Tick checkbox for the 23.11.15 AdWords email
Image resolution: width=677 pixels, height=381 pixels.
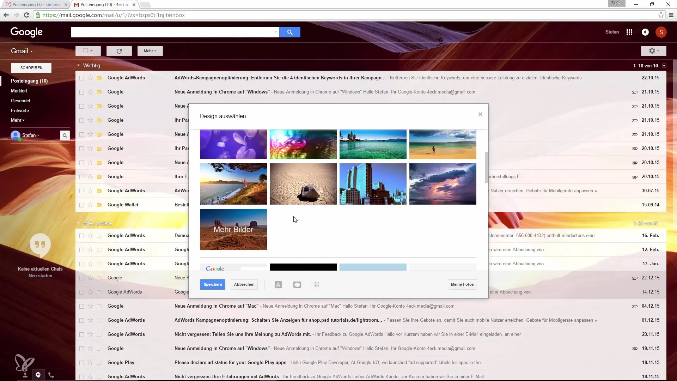pos(81,334)
